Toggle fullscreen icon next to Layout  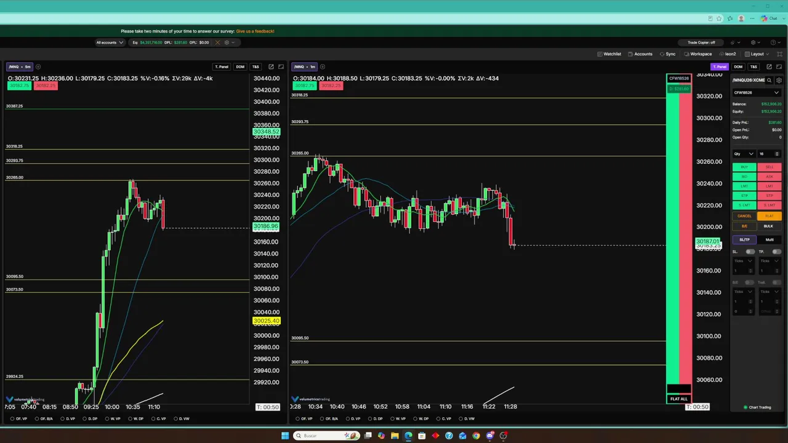point(779,54)
